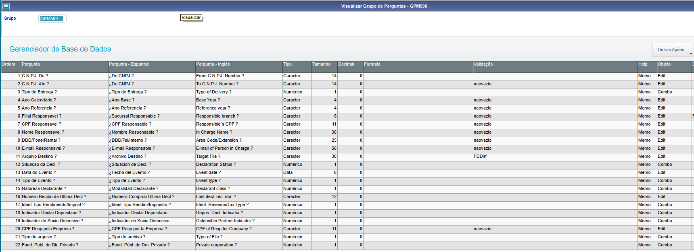The width and height of the screenshot is (694, 252).
Task: Click cell 'Ostensible Partner Indicator ?'
Action: point(239,221)
